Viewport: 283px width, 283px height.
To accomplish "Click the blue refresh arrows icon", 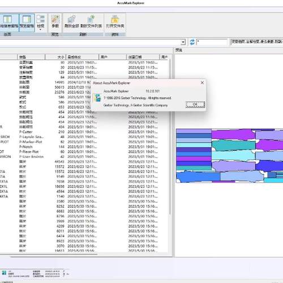I will click(192, 42).
